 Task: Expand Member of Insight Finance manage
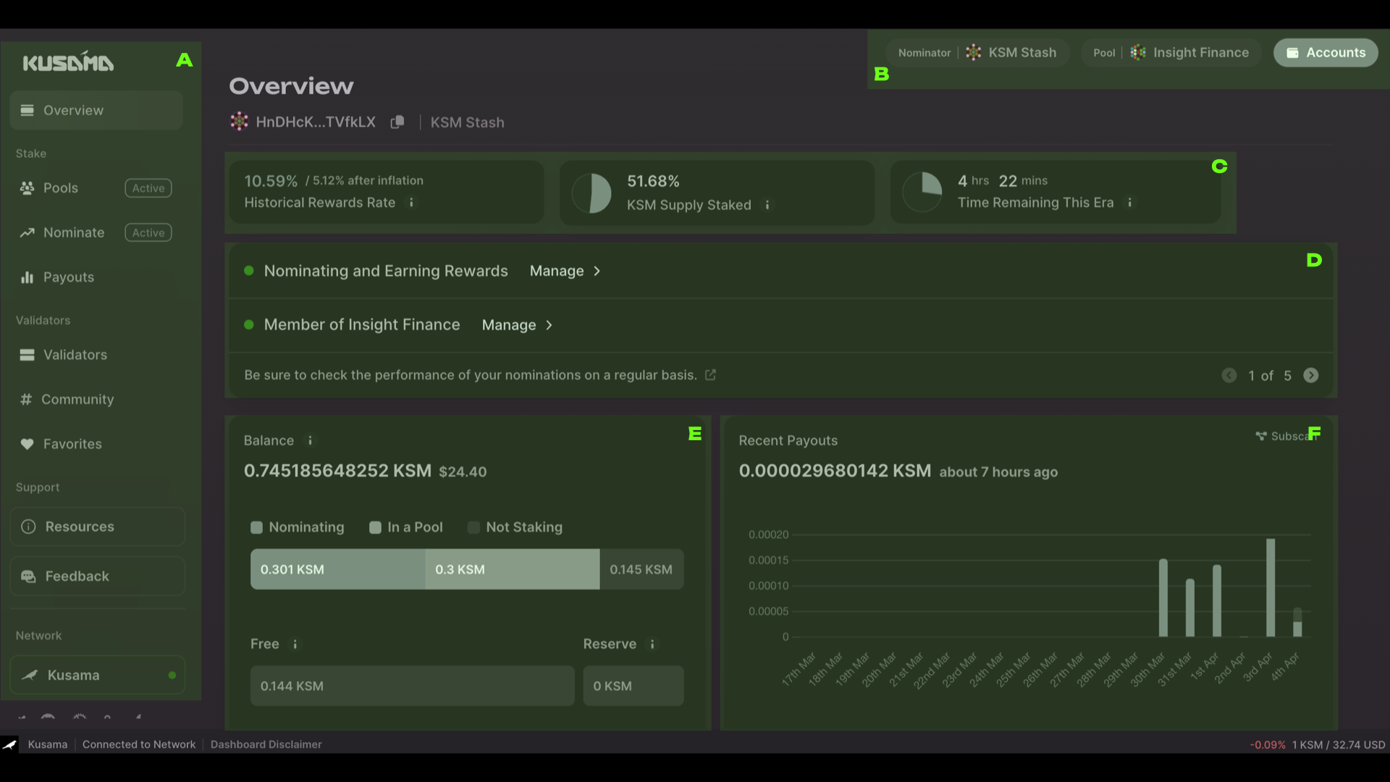515,324
